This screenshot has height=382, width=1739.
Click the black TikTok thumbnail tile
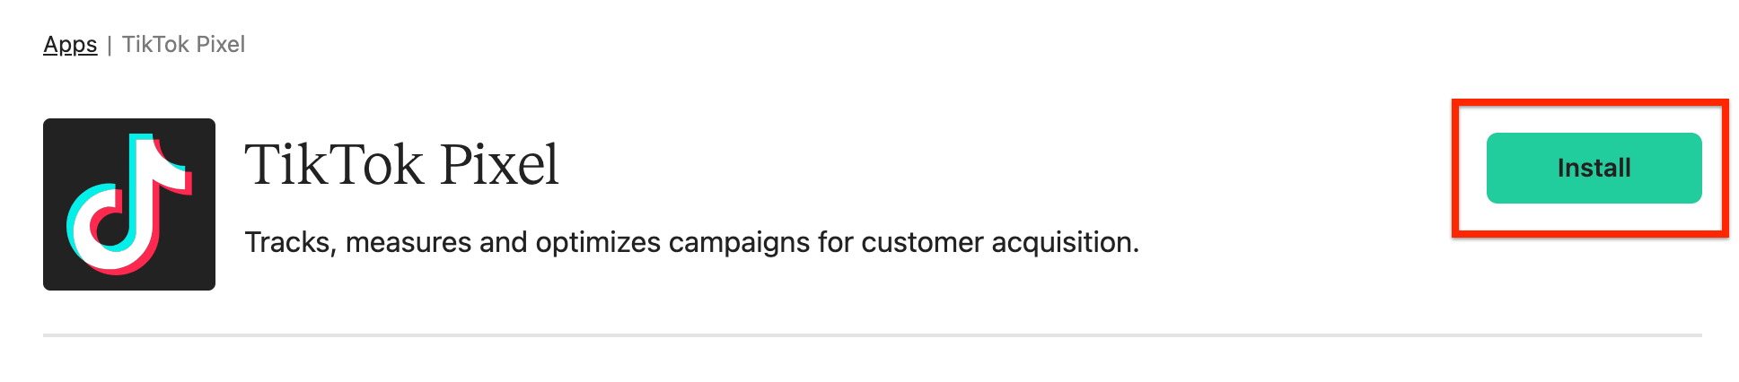(129, 204)
